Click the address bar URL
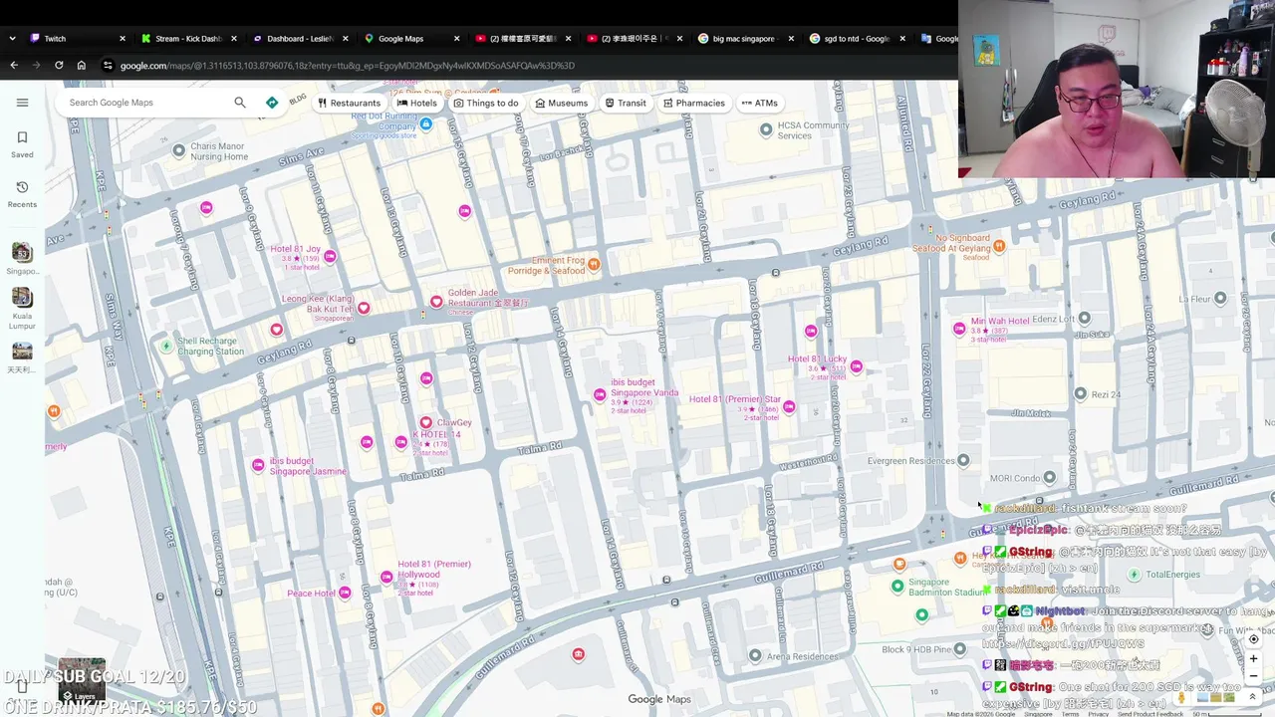The height and width of the screenshot is (717, 1275). point(347,66)
